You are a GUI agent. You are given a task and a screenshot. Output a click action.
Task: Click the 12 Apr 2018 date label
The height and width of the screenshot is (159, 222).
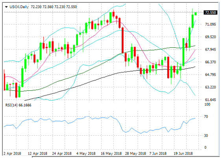coord(37,153)
